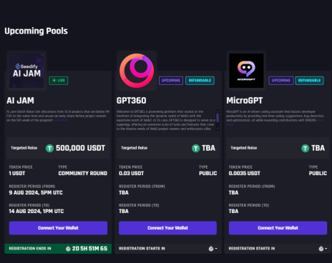Expand AI JAM description with View More
The width and height of the screenshot is (332, 263).
61,120
